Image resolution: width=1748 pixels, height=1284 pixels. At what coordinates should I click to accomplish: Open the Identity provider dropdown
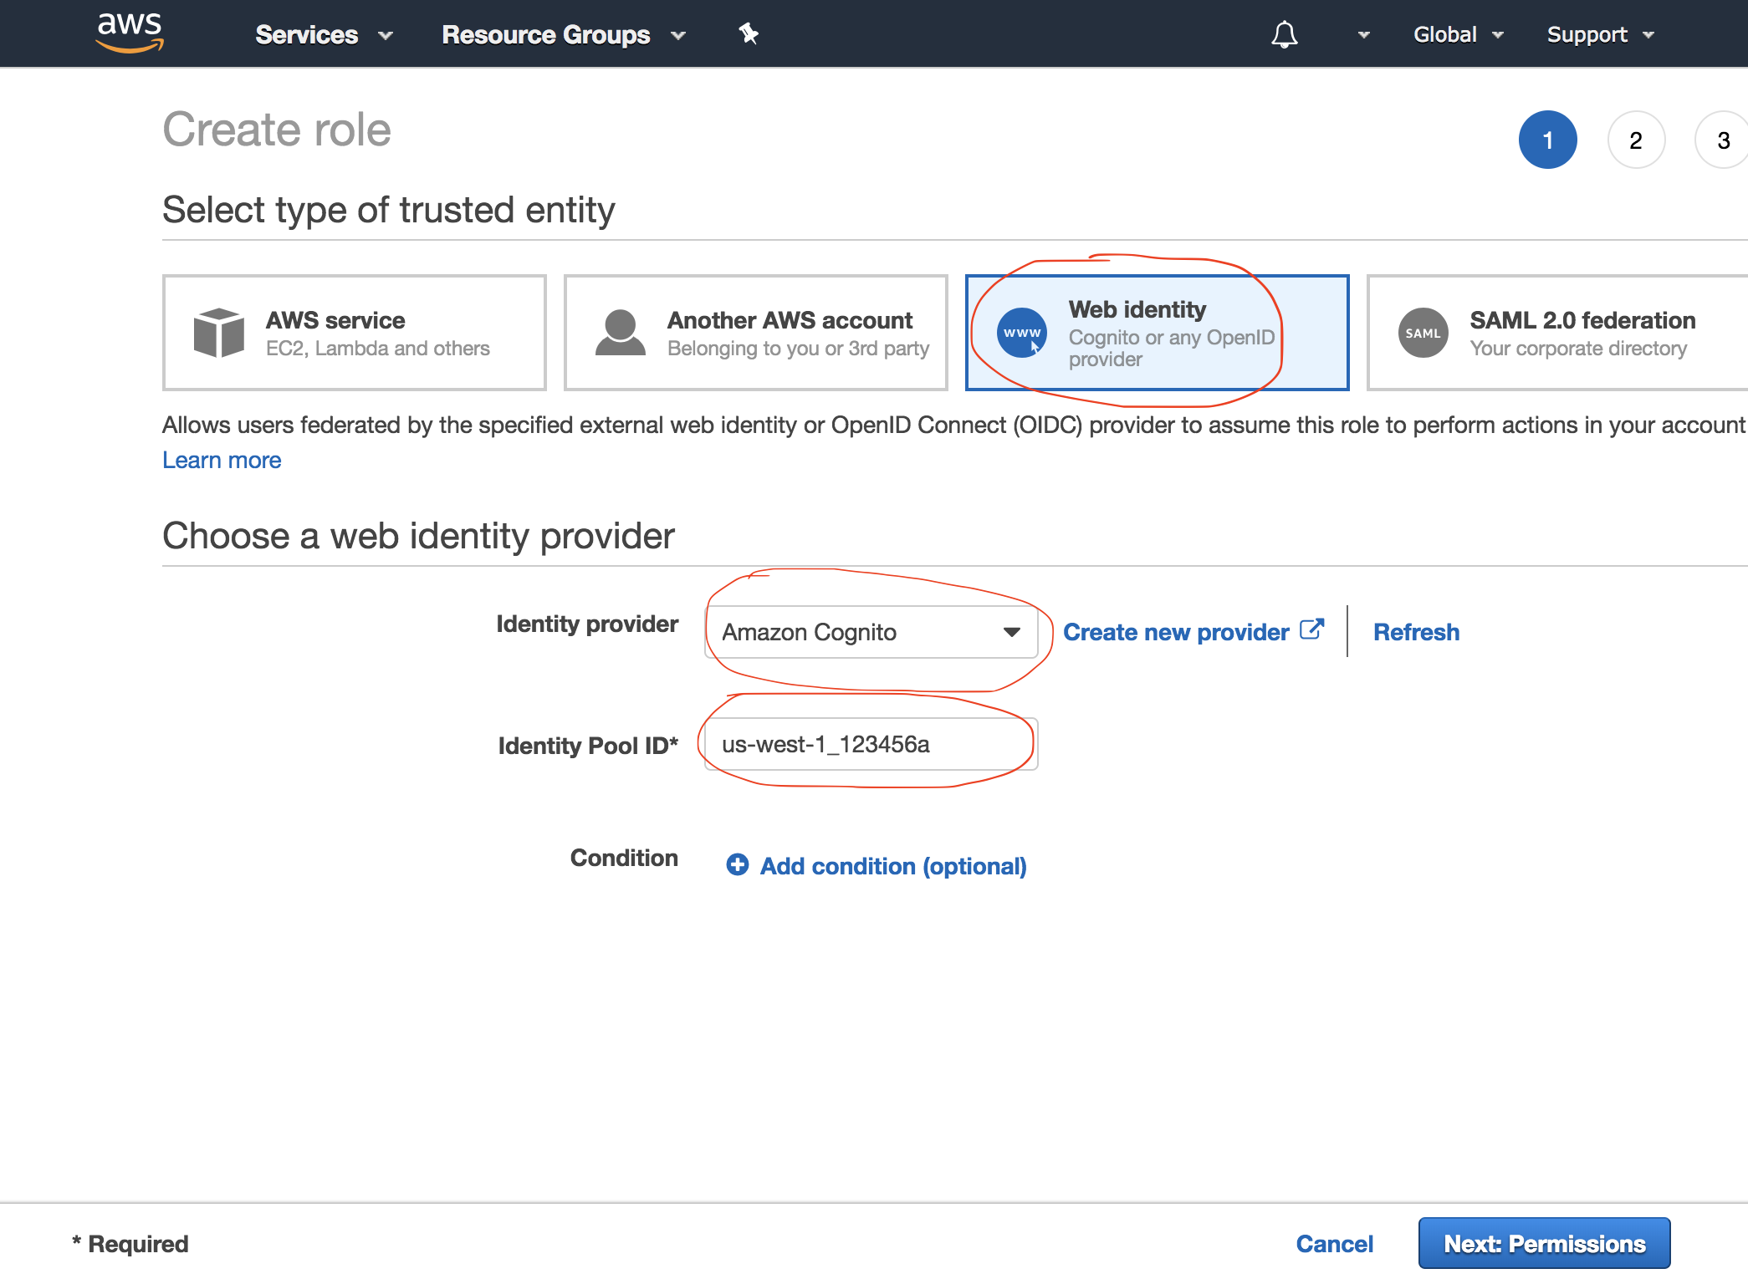(x=871, y=633)
